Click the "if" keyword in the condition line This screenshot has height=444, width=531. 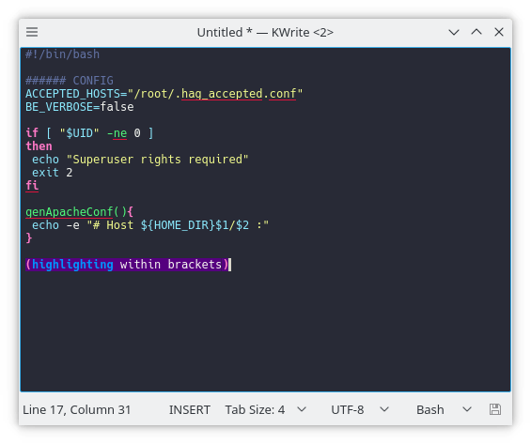pyautogui.click(x=32, y=133)
